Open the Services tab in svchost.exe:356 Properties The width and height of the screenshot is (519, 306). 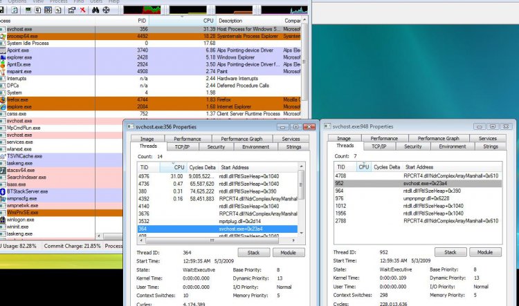point(291,139)
